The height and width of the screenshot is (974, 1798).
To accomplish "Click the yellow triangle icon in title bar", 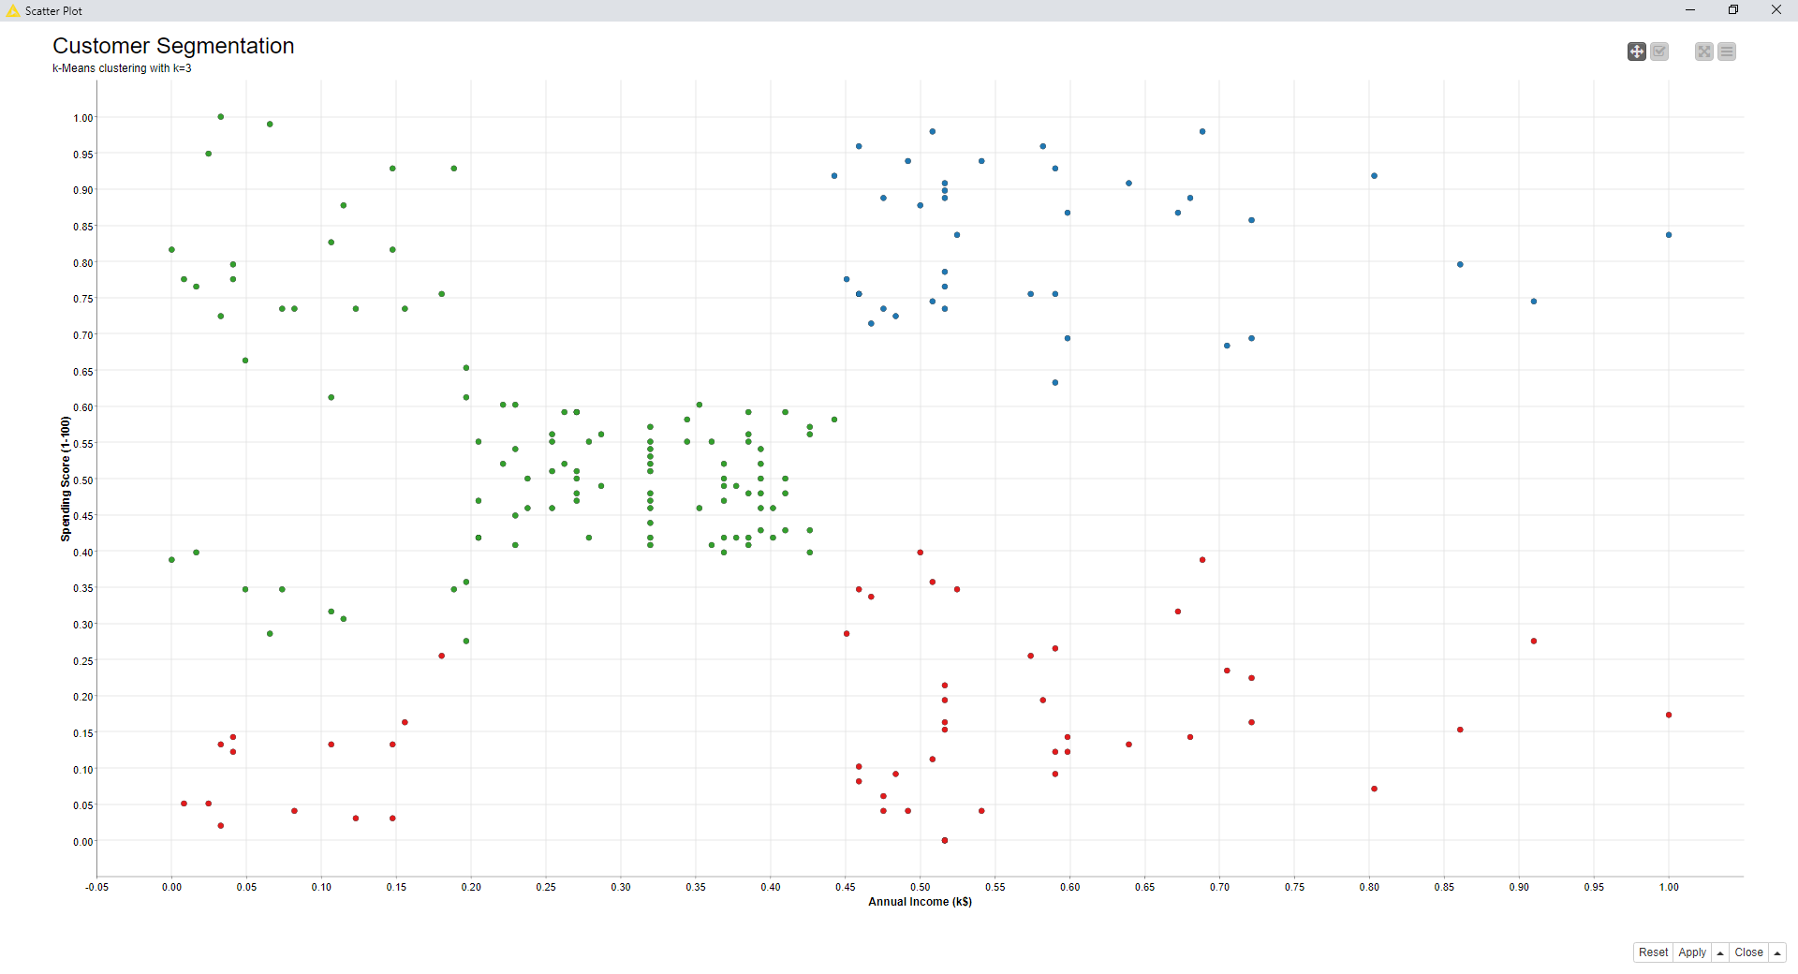I will (12, 10).
